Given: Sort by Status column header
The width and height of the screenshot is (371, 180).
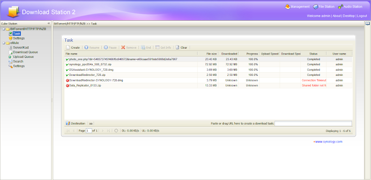Looking at the screenshot, I should (x=313, y=54).
